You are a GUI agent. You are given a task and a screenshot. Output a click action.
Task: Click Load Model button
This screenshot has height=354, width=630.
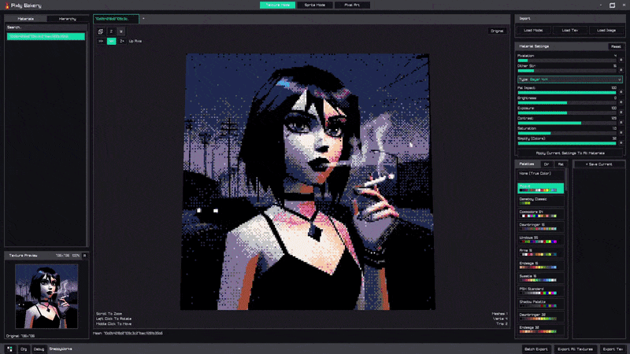tap(533, 30)
